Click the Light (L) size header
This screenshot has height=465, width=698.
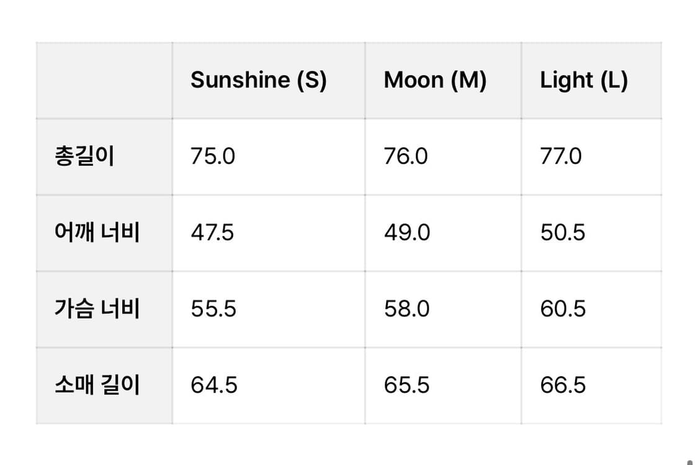click(x=584, y=80)
